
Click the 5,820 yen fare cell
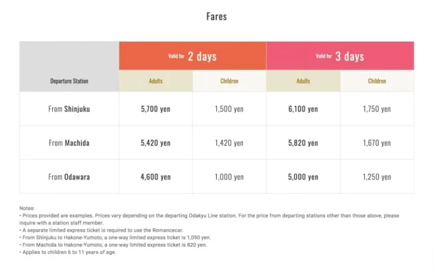pos(303,143)
